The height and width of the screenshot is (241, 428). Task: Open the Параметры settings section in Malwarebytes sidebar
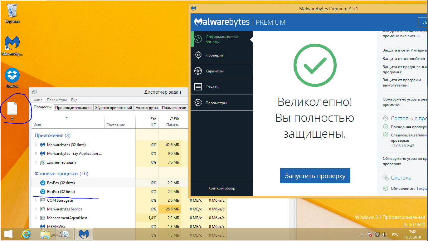[221, 103]
